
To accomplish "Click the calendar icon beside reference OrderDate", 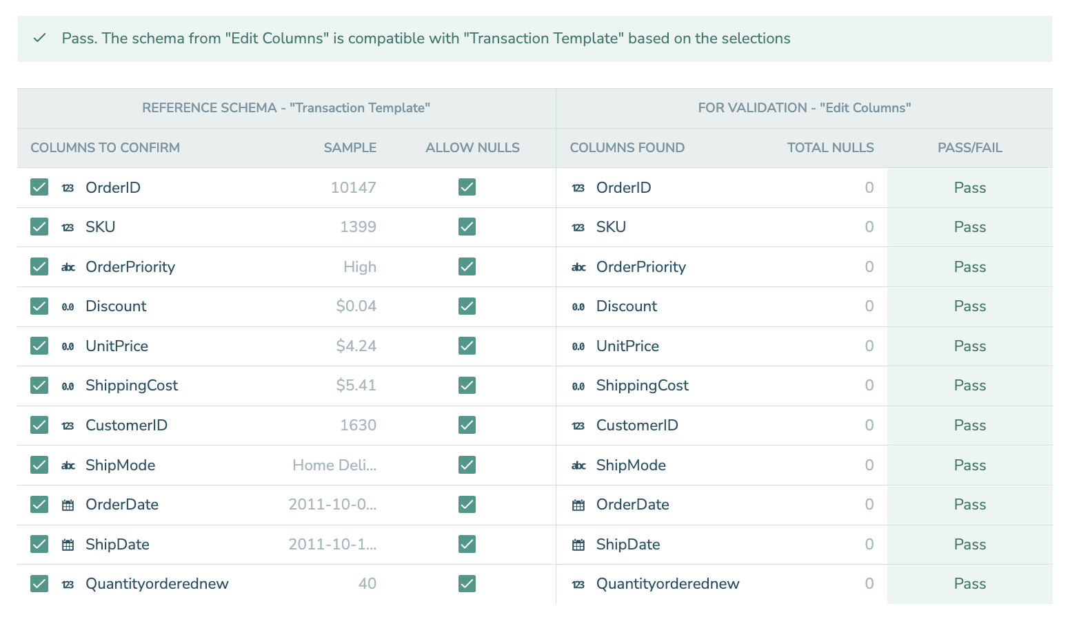I will [68, 505].
